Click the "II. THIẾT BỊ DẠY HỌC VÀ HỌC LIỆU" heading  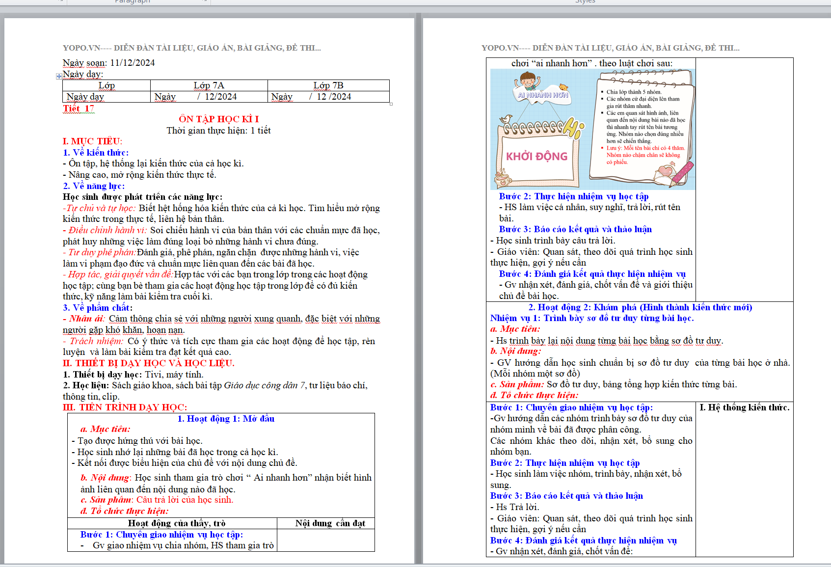[148, 363]
